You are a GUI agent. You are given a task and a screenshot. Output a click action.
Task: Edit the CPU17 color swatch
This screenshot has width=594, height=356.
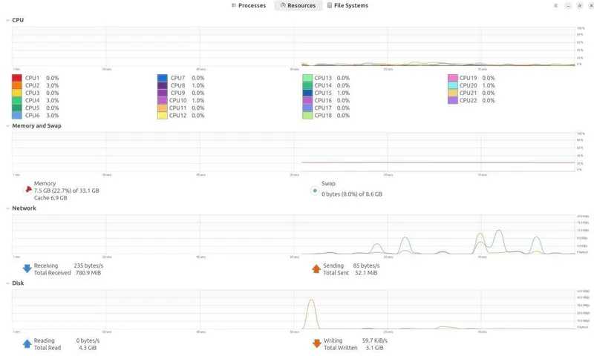tap(307, 108)
